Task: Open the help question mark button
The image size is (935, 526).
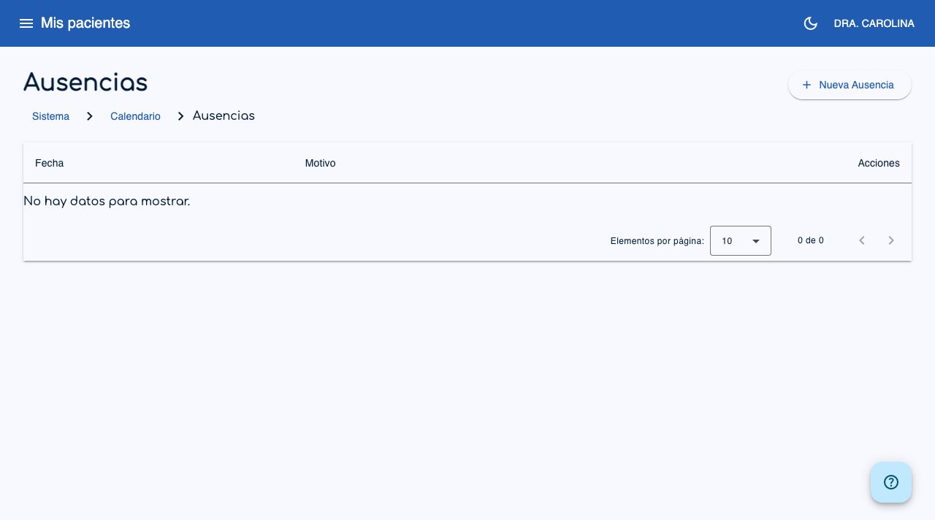Action: [x=891, y=482]
